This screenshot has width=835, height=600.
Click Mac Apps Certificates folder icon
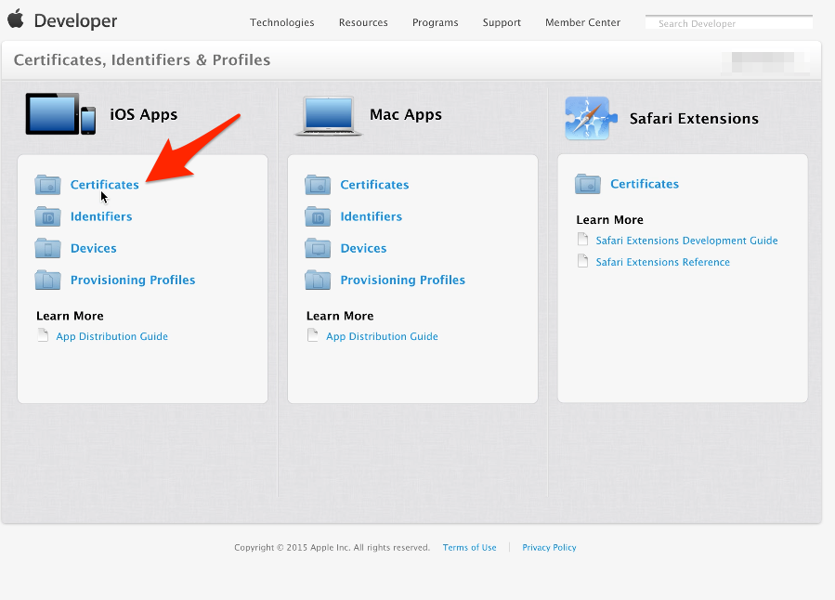point(318,185)
